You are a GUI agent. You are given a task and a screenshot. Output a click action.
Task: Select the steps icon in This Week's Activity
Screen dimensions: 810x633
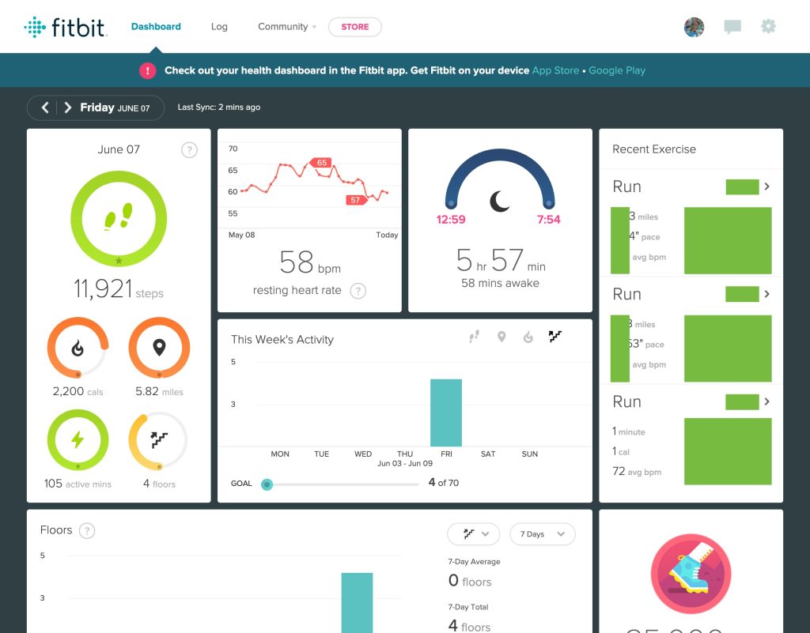(472, 336)
